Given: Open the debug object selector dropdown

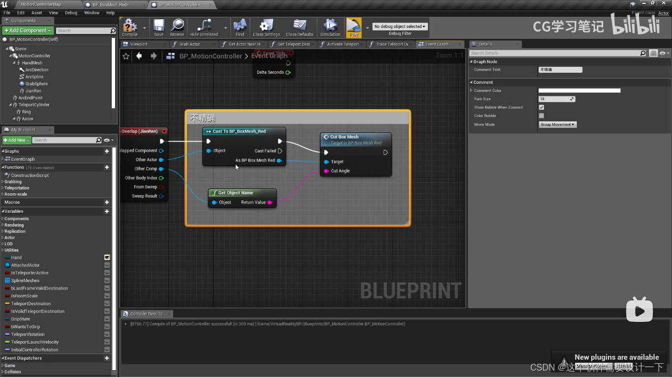Looking at the screenshot, I should 400,27.
